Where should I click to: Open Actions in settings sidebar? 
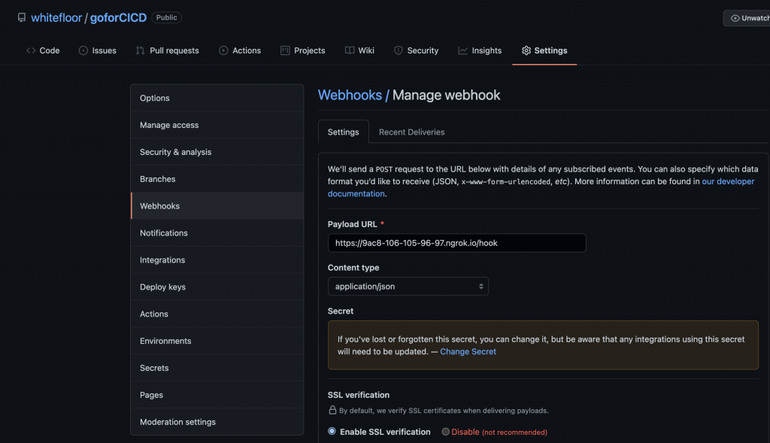(217, 314)
